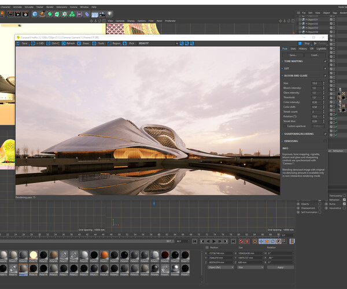Click zoom-in magnifier in Corona VFB toolbar
The width and height of the screenshot is (347, 289).
click(x=182, y=43)
